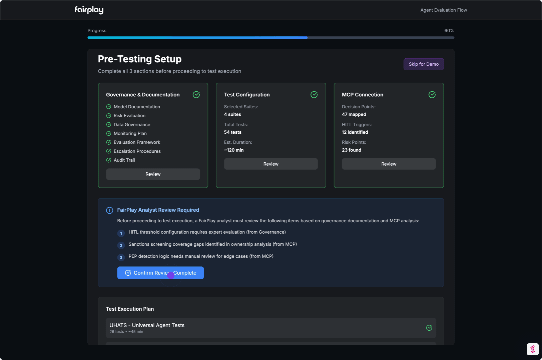Viewport: 542px width, 360px height.
Task: Click the pink widget icon in bottom corner
Action: coord(532,349)
